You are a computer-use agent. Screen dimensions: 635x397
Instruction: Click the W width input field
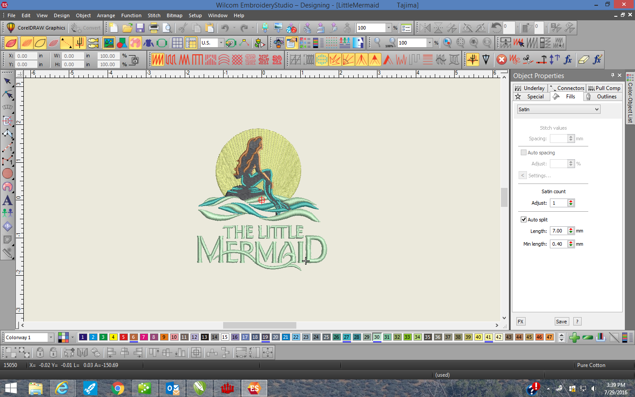click(73, 56)
